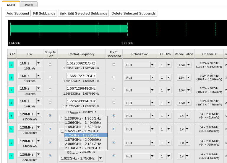
Task: Enable Snap To Grid for subband 0
Action: point(50,65)
